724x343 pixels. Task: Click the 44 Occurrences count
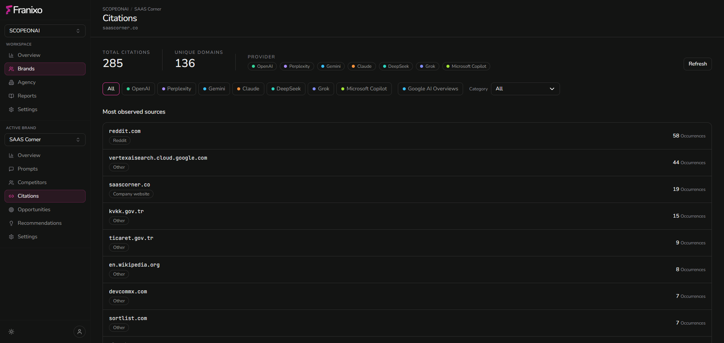tap(689, 163)
